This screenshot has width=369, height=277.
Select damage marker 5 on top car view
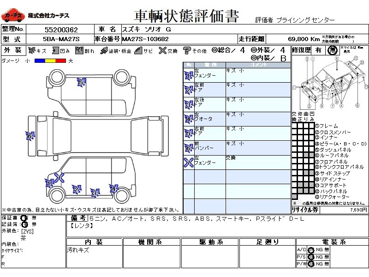click(x=81, y=83)
